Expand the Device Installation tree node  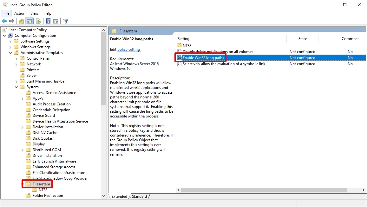pyautogui.click(x=23, y=127)
